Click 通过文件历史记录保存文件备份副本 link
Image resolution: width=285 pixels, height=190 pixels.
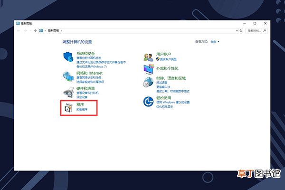(x=101, y=62)
